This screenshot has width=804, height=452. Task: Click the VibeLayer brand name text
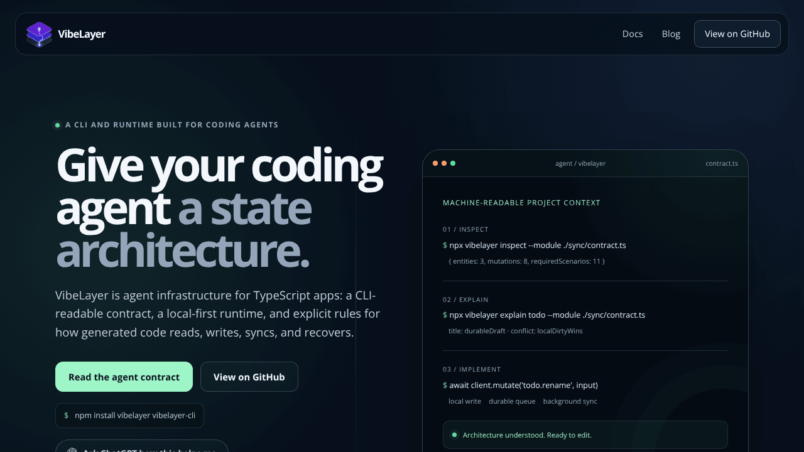point(82,34)
